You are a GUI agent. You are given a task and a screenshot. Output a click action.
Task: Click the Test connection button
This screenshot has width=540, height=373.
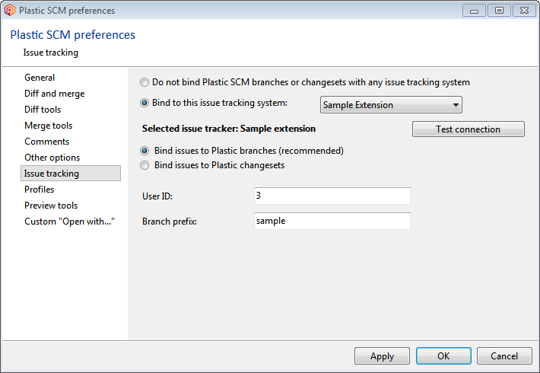click(468, 129)
